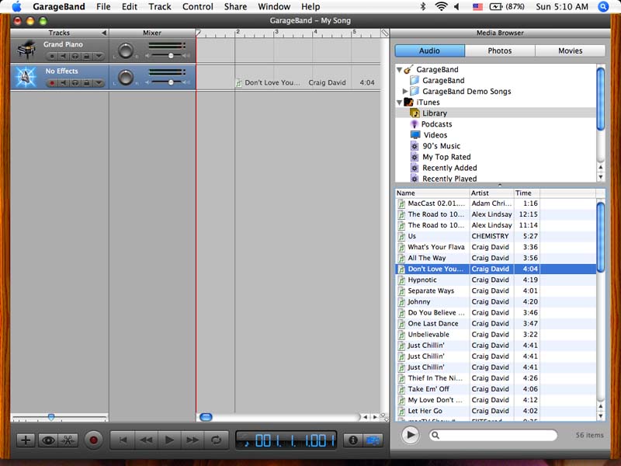
Task: Mute the Grand Piano track
Action: coord(64,56)
